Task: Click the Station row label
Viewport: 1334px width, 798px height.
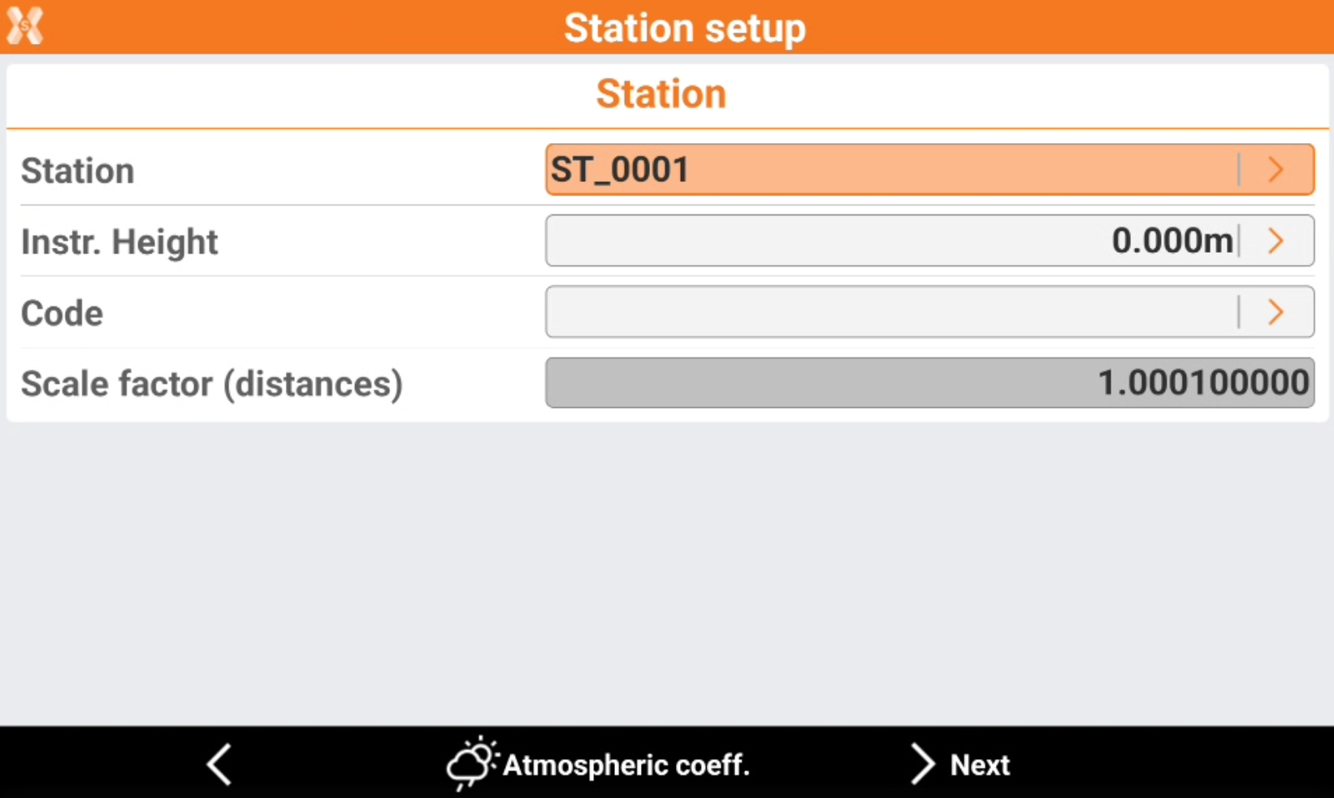Action: 78,171
